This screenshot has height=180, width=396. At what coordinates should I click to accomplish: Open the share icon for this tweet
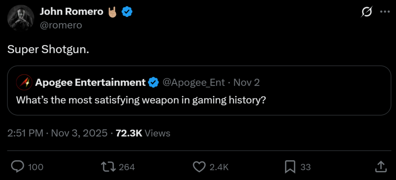pos(381,167)
